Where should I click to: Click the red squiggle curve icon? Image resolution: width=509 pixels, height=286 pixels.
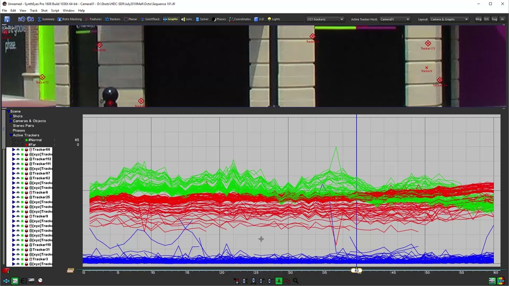[287, 281]
